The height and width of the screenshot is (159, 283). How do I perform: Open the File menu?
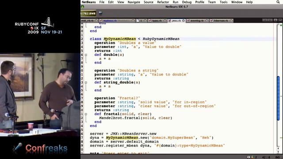[102, 2]
